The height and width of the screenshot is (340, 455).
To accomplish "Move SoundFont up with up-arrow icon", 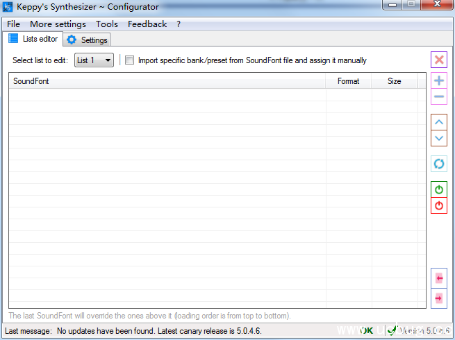I will pyautogui.click(x=439, y=122).
